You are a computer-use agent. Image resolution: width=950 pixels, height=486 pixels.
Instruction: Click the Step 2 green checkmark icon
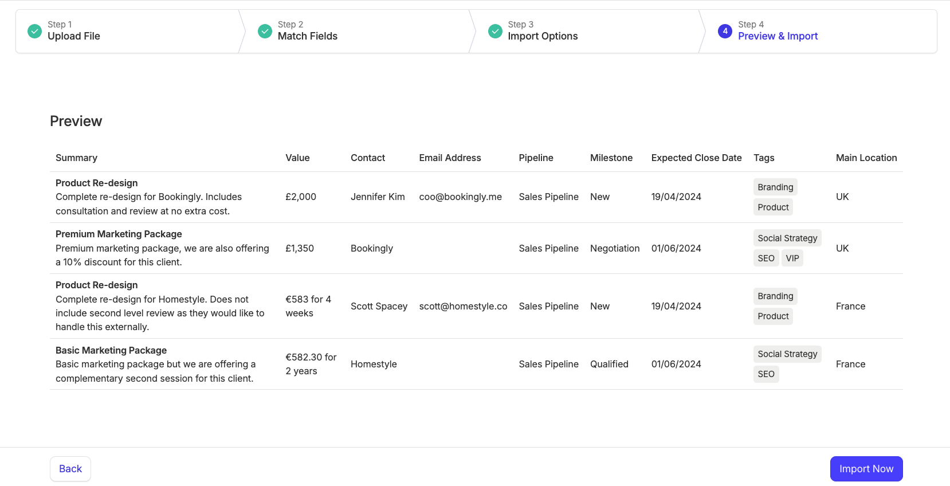[265, 31]
